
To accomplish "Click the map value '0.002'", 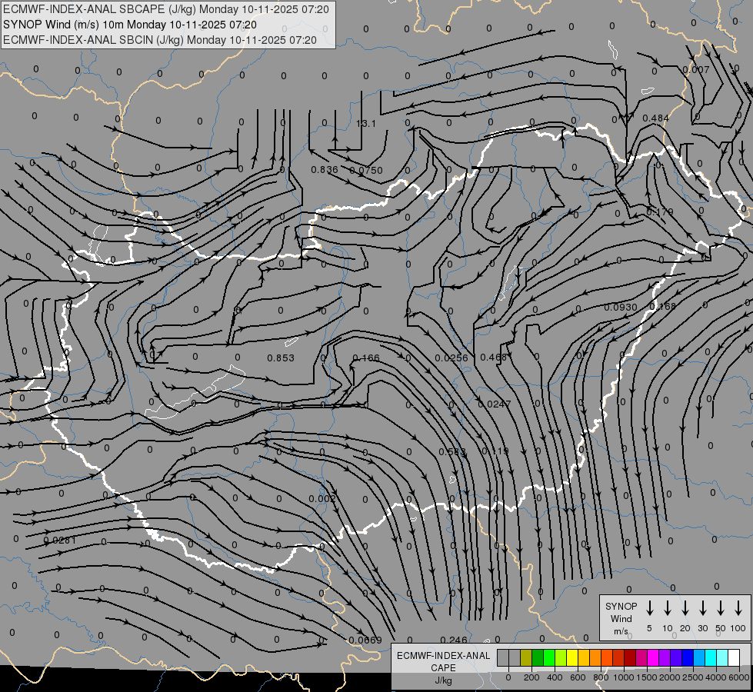I will 322,498.
